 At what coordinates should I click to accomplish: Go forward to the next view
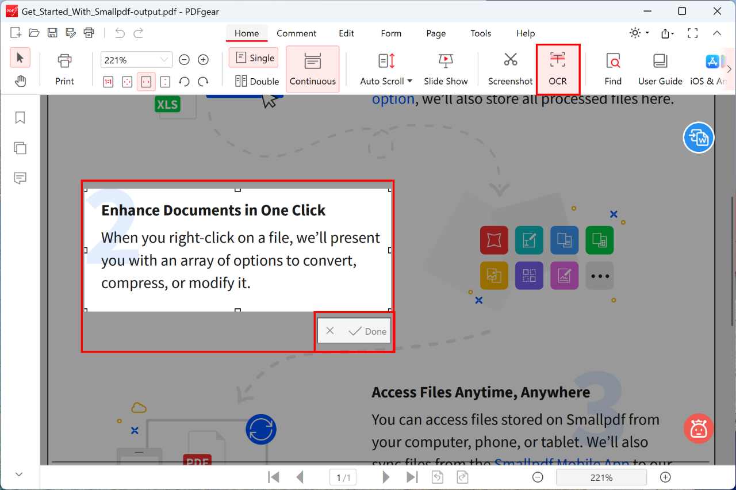(x=462, y=477)
